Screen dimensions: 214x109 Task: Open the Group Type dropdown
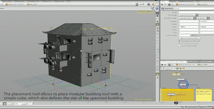188,15
